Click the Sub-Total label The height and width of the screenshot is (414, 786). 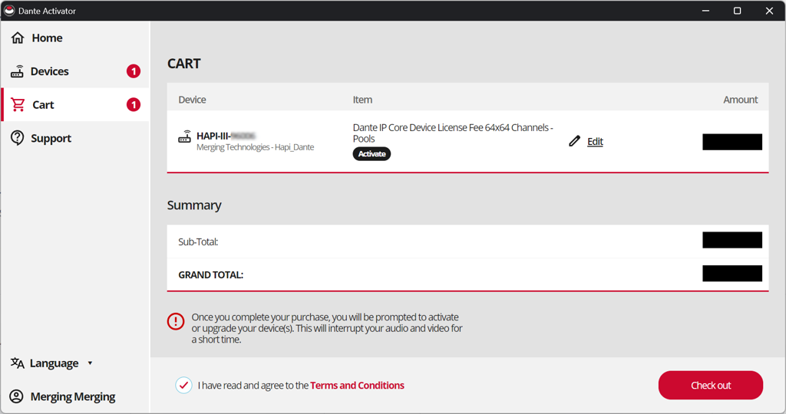click(198, 242)
